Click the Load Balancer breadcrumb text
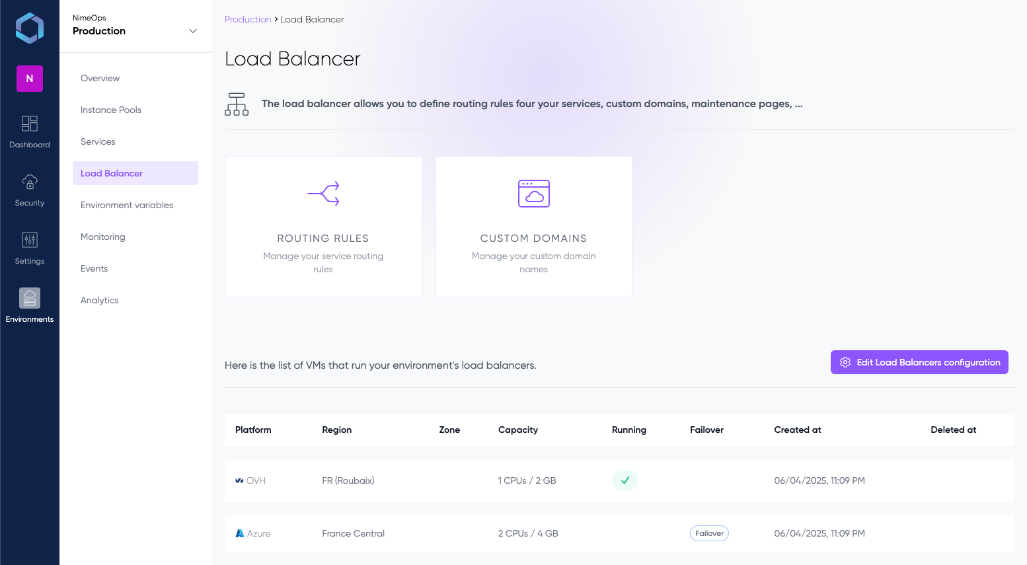Image resolution: width=1027 pixels, height=565 pixels. (x=312, y=19)
